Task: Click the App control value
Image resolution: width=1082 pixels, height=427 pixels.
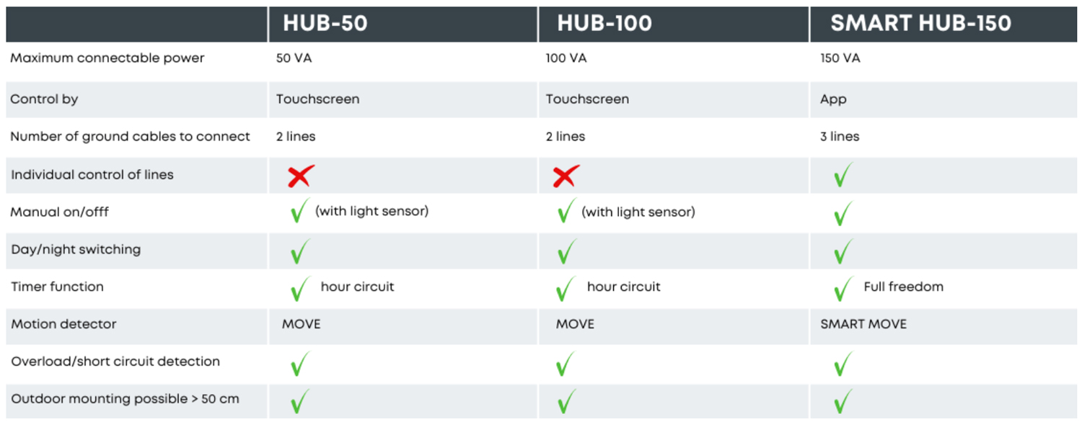Action: click(x=833, y=99)
